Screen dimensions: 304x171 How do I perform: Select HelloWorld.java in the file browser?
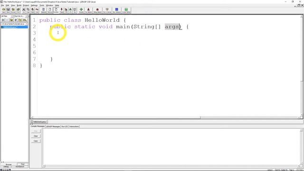click(14, 27)
